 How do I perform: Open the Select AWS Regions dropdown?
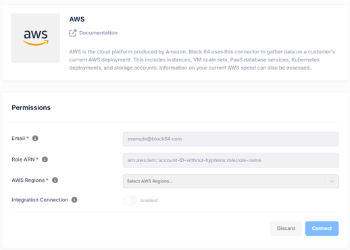(x=230, y=181)
